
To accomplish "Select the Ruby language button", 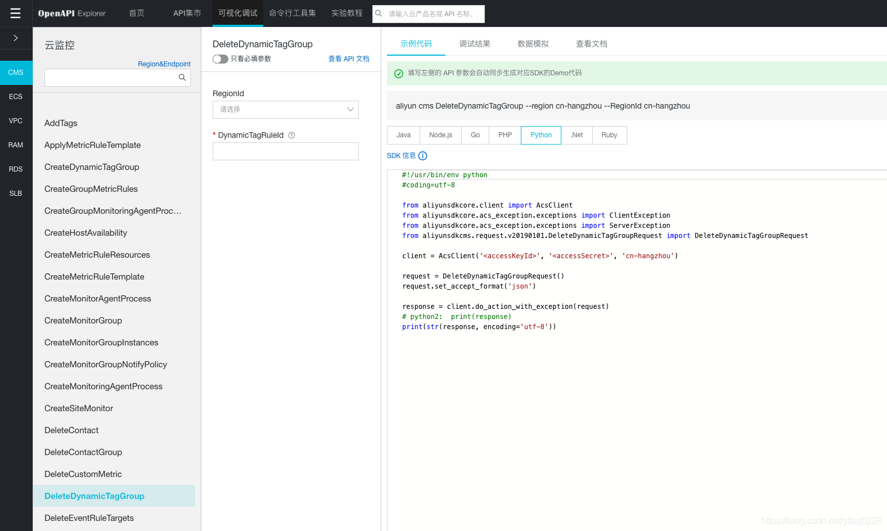I will click(609, 135).
